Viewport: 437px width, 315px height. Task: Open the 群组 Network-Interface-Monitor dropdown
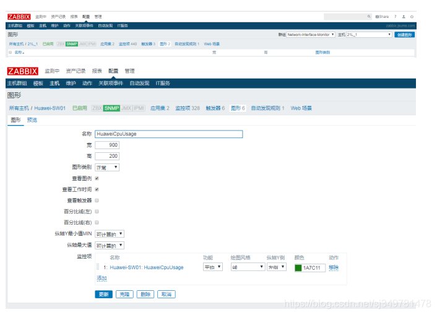(311, 35)
